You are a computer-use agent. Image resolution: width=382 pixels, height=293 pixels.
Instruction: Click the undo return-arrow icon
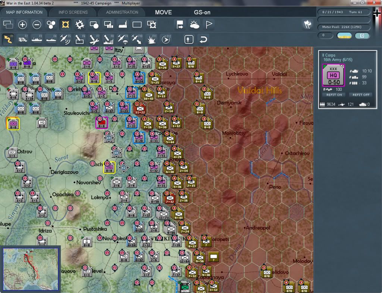point(203,39)
